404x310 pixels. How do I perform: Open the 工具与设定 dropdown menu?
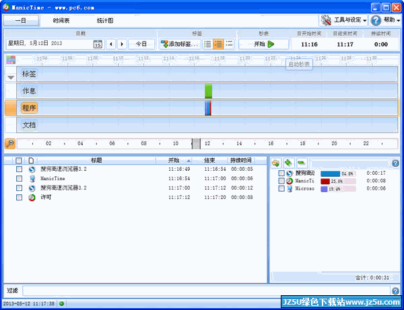[x=343, y=20]
